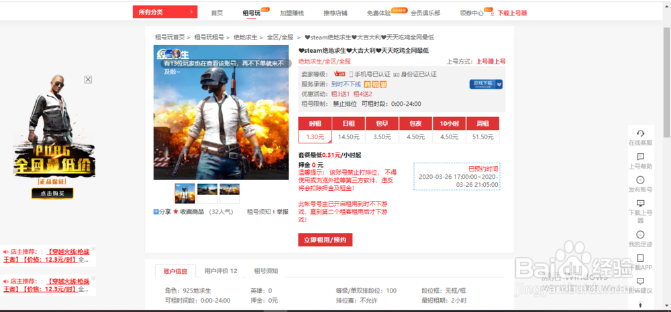
Task: Click the 租3送1 promotion
Action: click(x=341, y=94)
